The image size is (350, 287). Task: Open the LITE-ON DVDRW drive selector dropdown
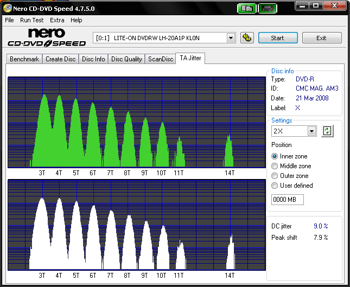[231, 38]
